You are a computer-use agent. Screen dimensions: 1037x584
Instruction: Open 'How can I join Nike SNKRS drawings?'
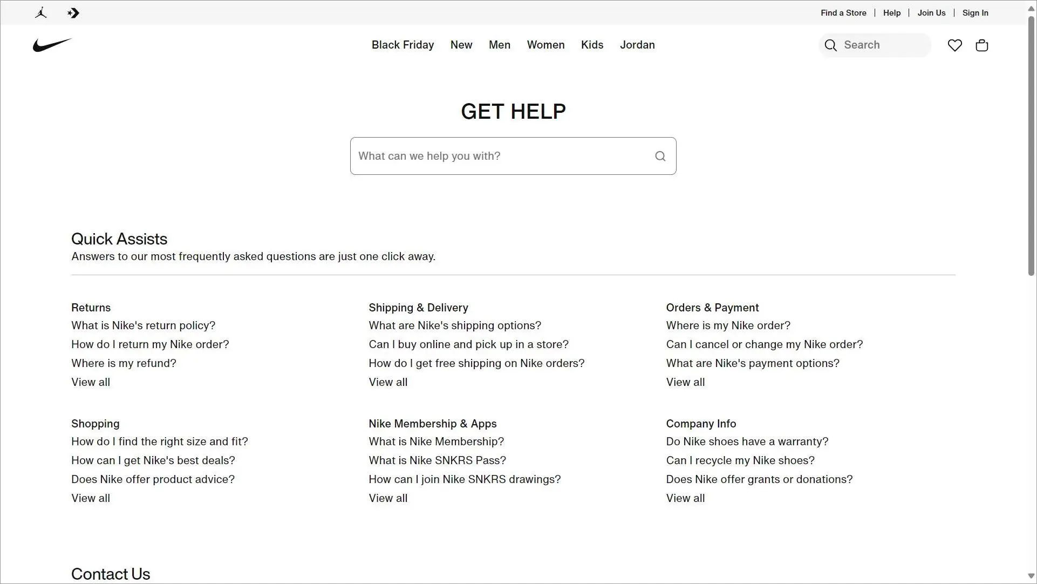point(465,479)
